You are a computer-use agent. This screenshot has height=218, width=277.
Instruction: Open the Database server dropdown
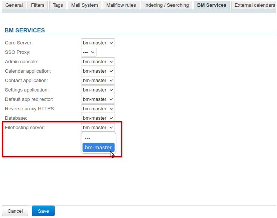point(98,118)
